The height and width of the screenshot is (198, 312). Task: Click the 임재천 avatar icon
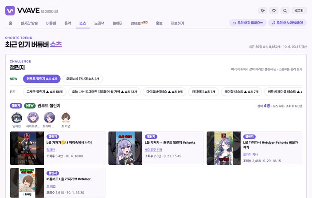pos(16,118)
